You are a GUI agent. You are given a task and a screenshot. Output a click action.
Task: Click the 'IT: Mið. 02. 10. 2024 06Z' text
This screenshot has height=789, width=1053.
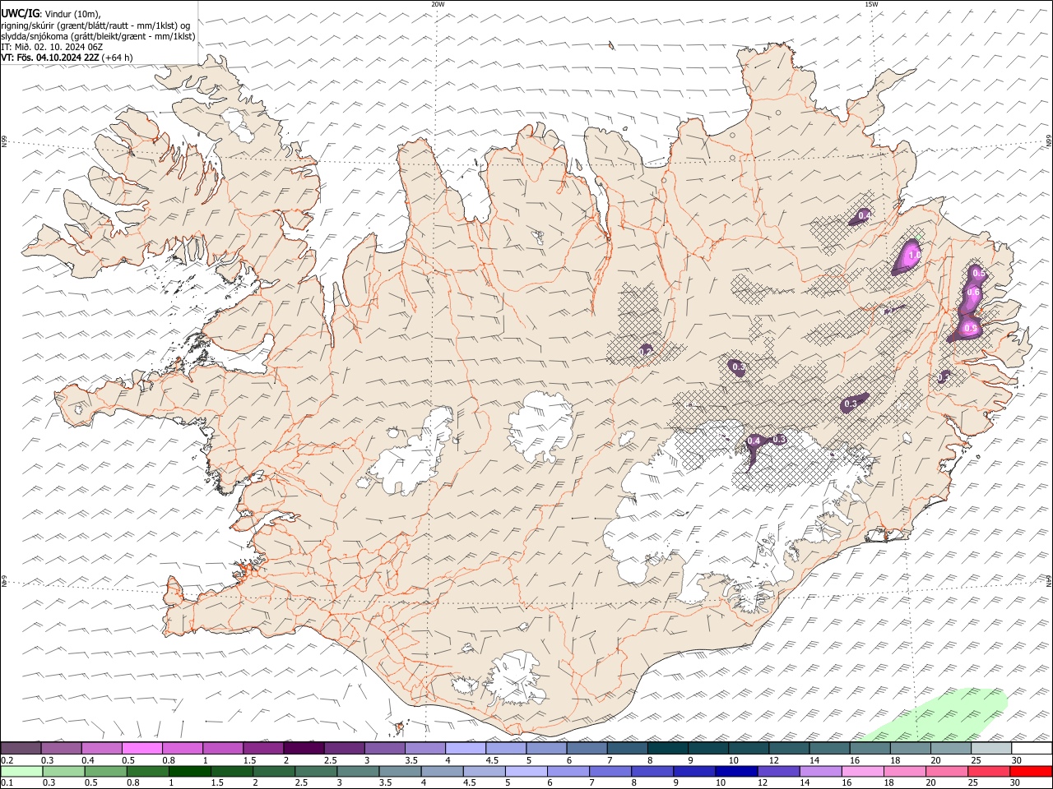(x=52, y=47)
